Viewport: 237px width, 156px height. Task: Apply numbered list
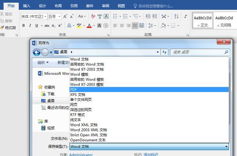point(125,16)
